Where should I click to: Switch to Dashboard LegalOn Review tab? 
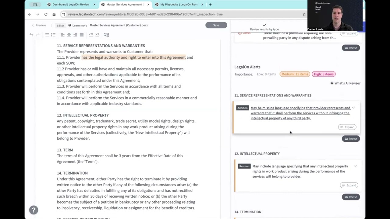(71, 5)
